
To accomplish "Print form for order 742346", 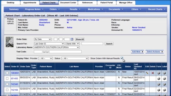I will pos(159,84).
